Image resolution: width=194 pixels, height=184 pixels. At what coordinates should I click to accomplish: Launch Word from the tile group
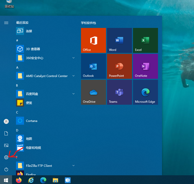tap(119, 40)
